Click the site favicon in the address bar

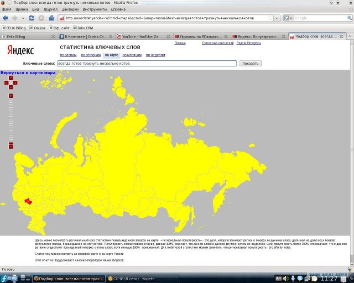pyautogui.click(x=61, y=18)
